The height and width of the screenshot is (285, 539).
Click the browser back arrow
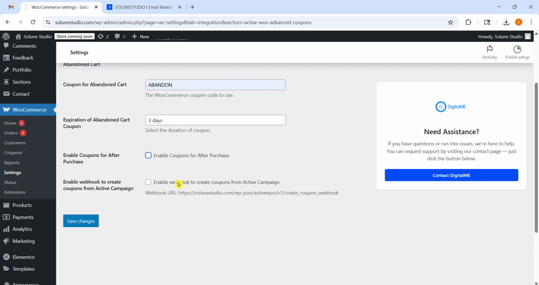click(8, 22)
